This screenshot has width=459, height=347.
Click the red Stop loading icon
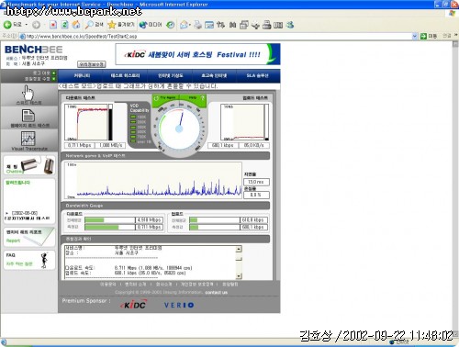(x=53, y=25)
